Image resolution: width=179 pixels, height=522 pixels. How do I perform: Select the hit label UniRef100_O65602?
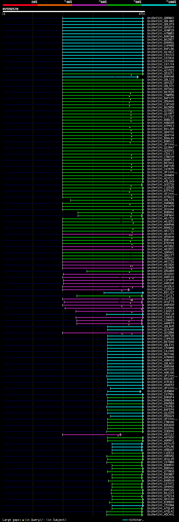[161, 258]
